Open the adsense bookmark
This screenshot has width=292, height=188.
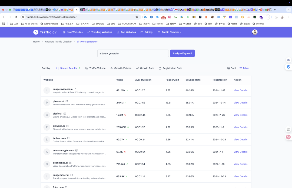(258, 24)
